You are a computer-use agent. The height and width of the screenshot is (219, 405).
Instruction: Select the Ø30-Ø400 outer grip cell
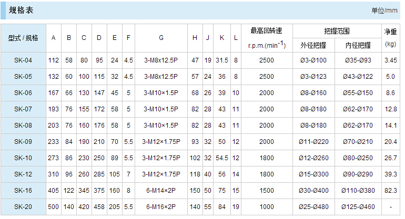[313, 190]
